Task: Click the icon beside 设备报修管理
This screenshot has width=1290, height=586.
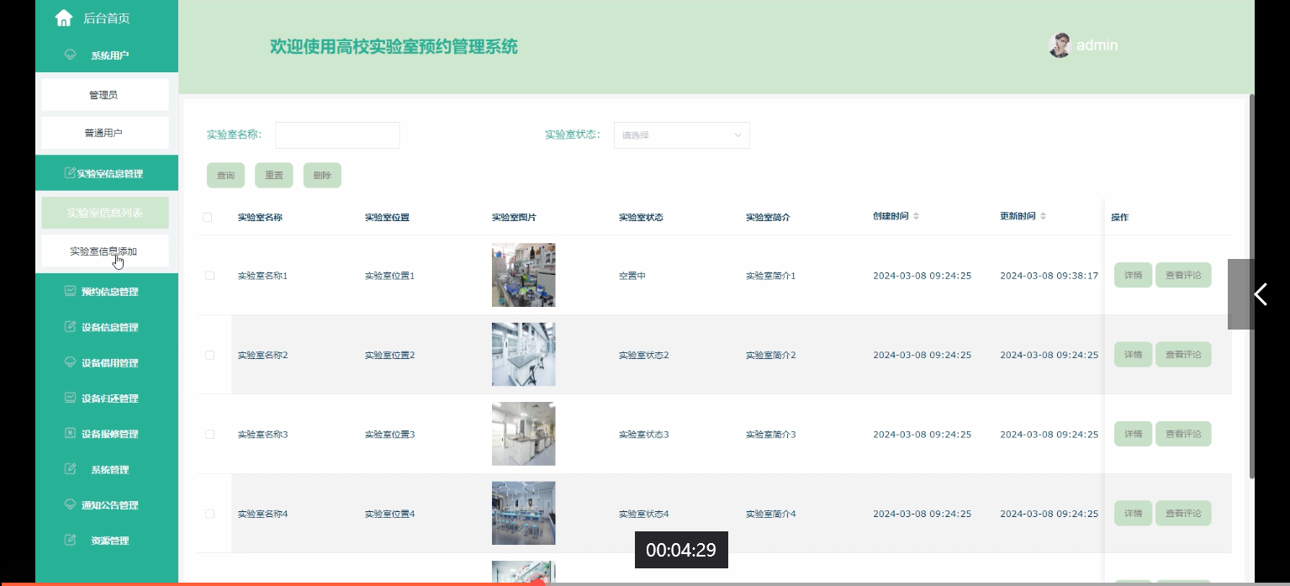Action: coord(71,433)
